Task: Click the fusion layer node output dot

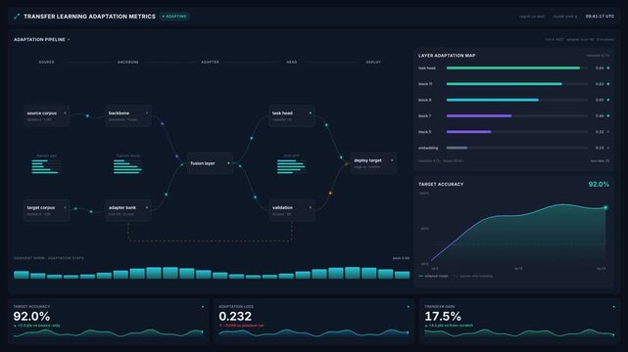Action: [x=228, y=163]
